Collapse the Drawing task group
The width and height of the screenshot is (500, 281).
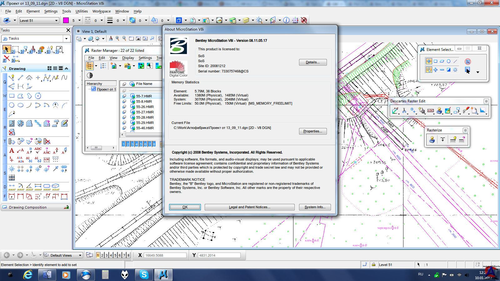66,68
